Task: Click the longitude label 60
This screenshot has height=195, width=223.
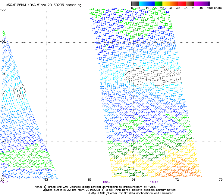Action: pos(2,180)
